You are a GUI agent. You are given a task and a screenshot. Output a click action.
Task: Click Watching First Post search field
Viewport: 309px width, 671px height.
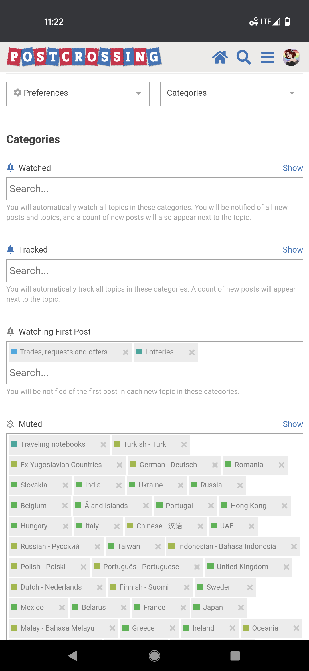coord(155,373)
